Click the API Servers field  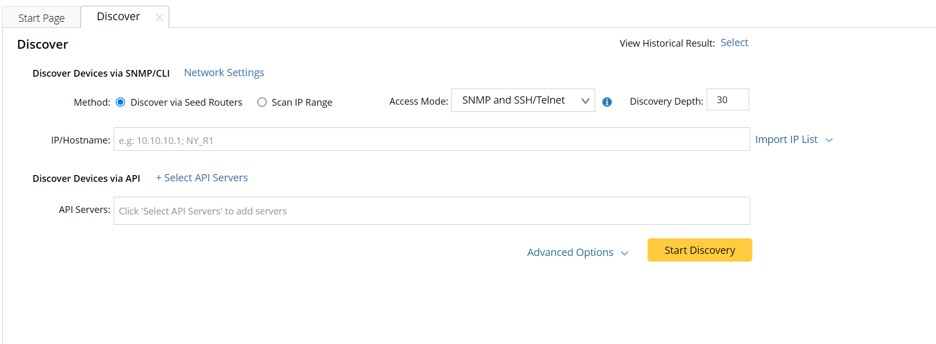[x=431, y=211]
